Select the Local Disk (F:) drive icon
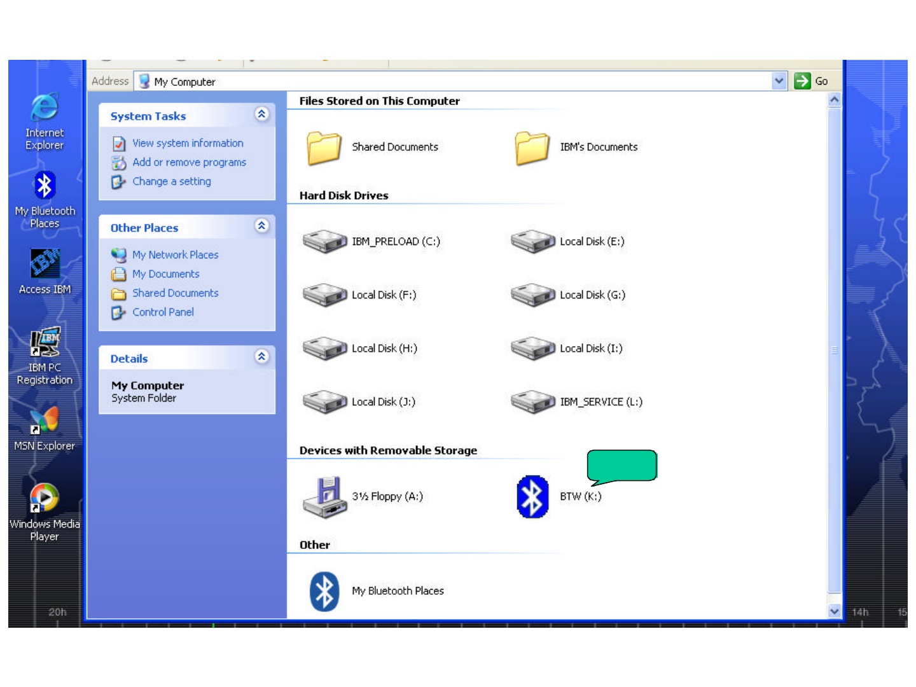 coord(324,295)
